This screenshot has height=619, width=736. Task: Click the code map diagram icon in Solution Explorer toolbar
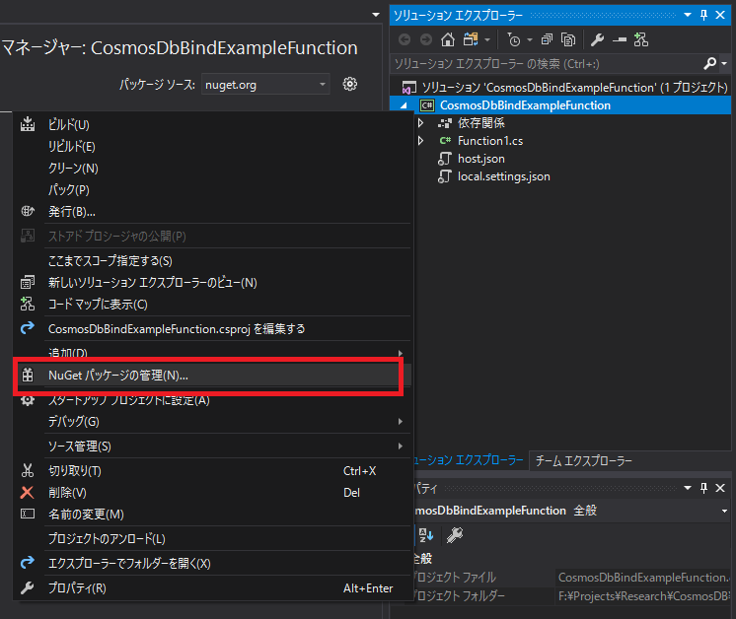[640, 39]
